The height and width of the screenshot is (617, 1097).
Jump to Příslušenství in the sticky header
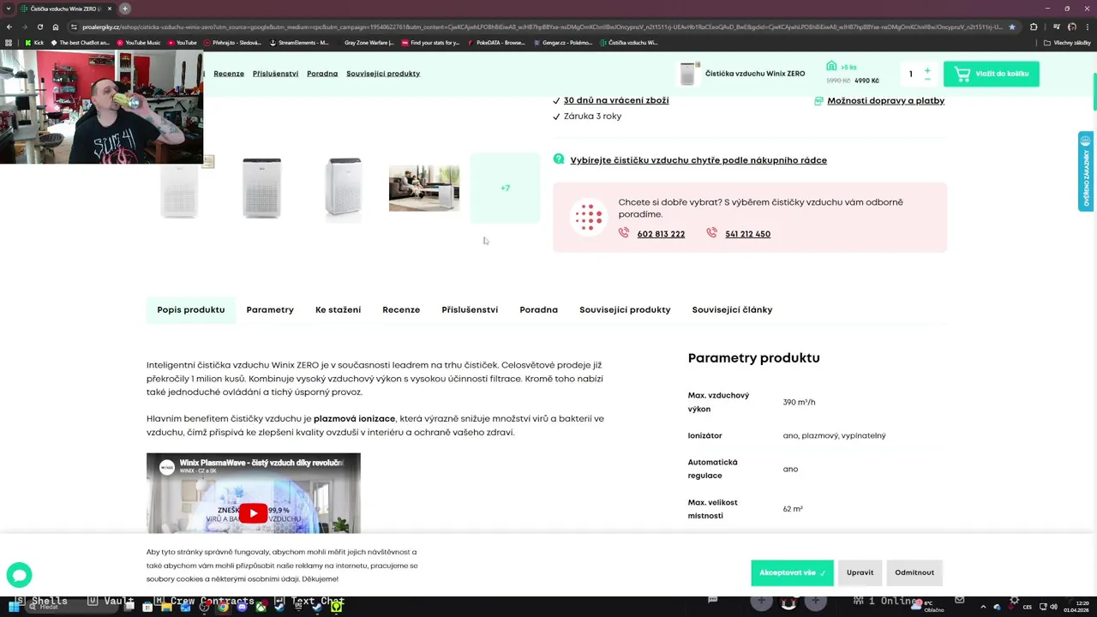click(275, 74)
